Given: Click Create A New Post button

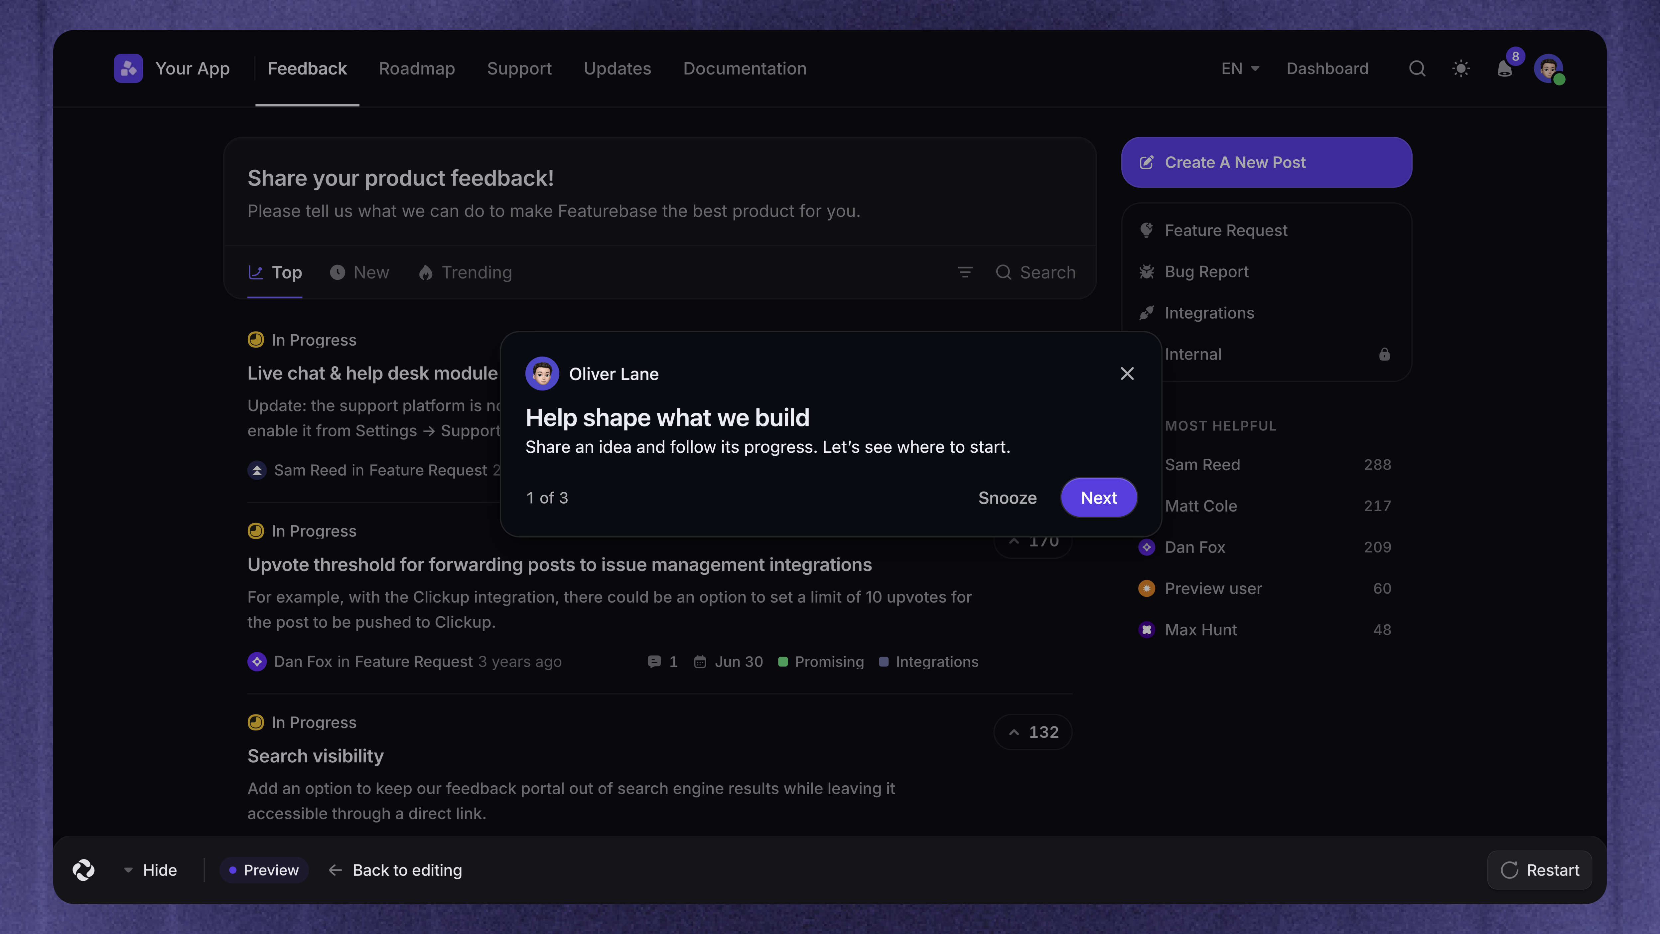Looking at the screenshot, I should pyautogui.click(x=1266, y=162).
